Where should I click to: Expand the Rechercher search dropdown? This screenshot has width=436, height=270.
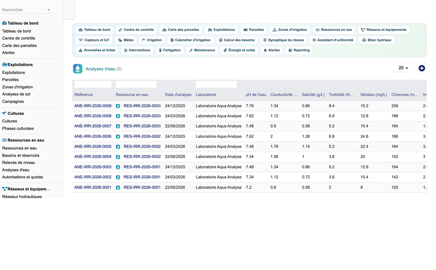click(x=49, y=10)
